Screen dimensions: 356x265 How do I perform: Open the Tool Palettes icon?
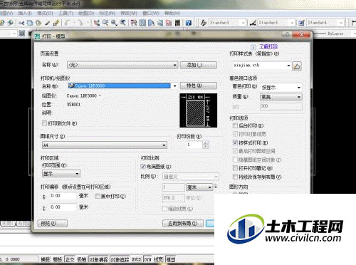[151, 23]
